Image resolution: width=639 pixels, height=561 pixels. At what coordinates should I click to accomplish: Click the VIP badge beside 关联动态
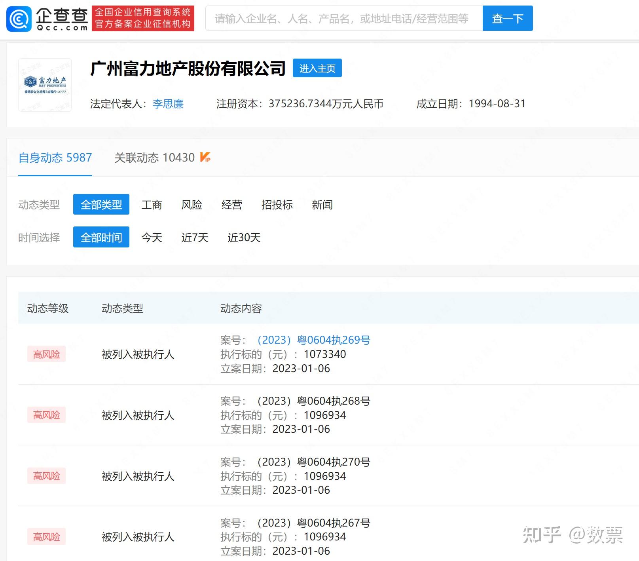click(x=205, y=158)
